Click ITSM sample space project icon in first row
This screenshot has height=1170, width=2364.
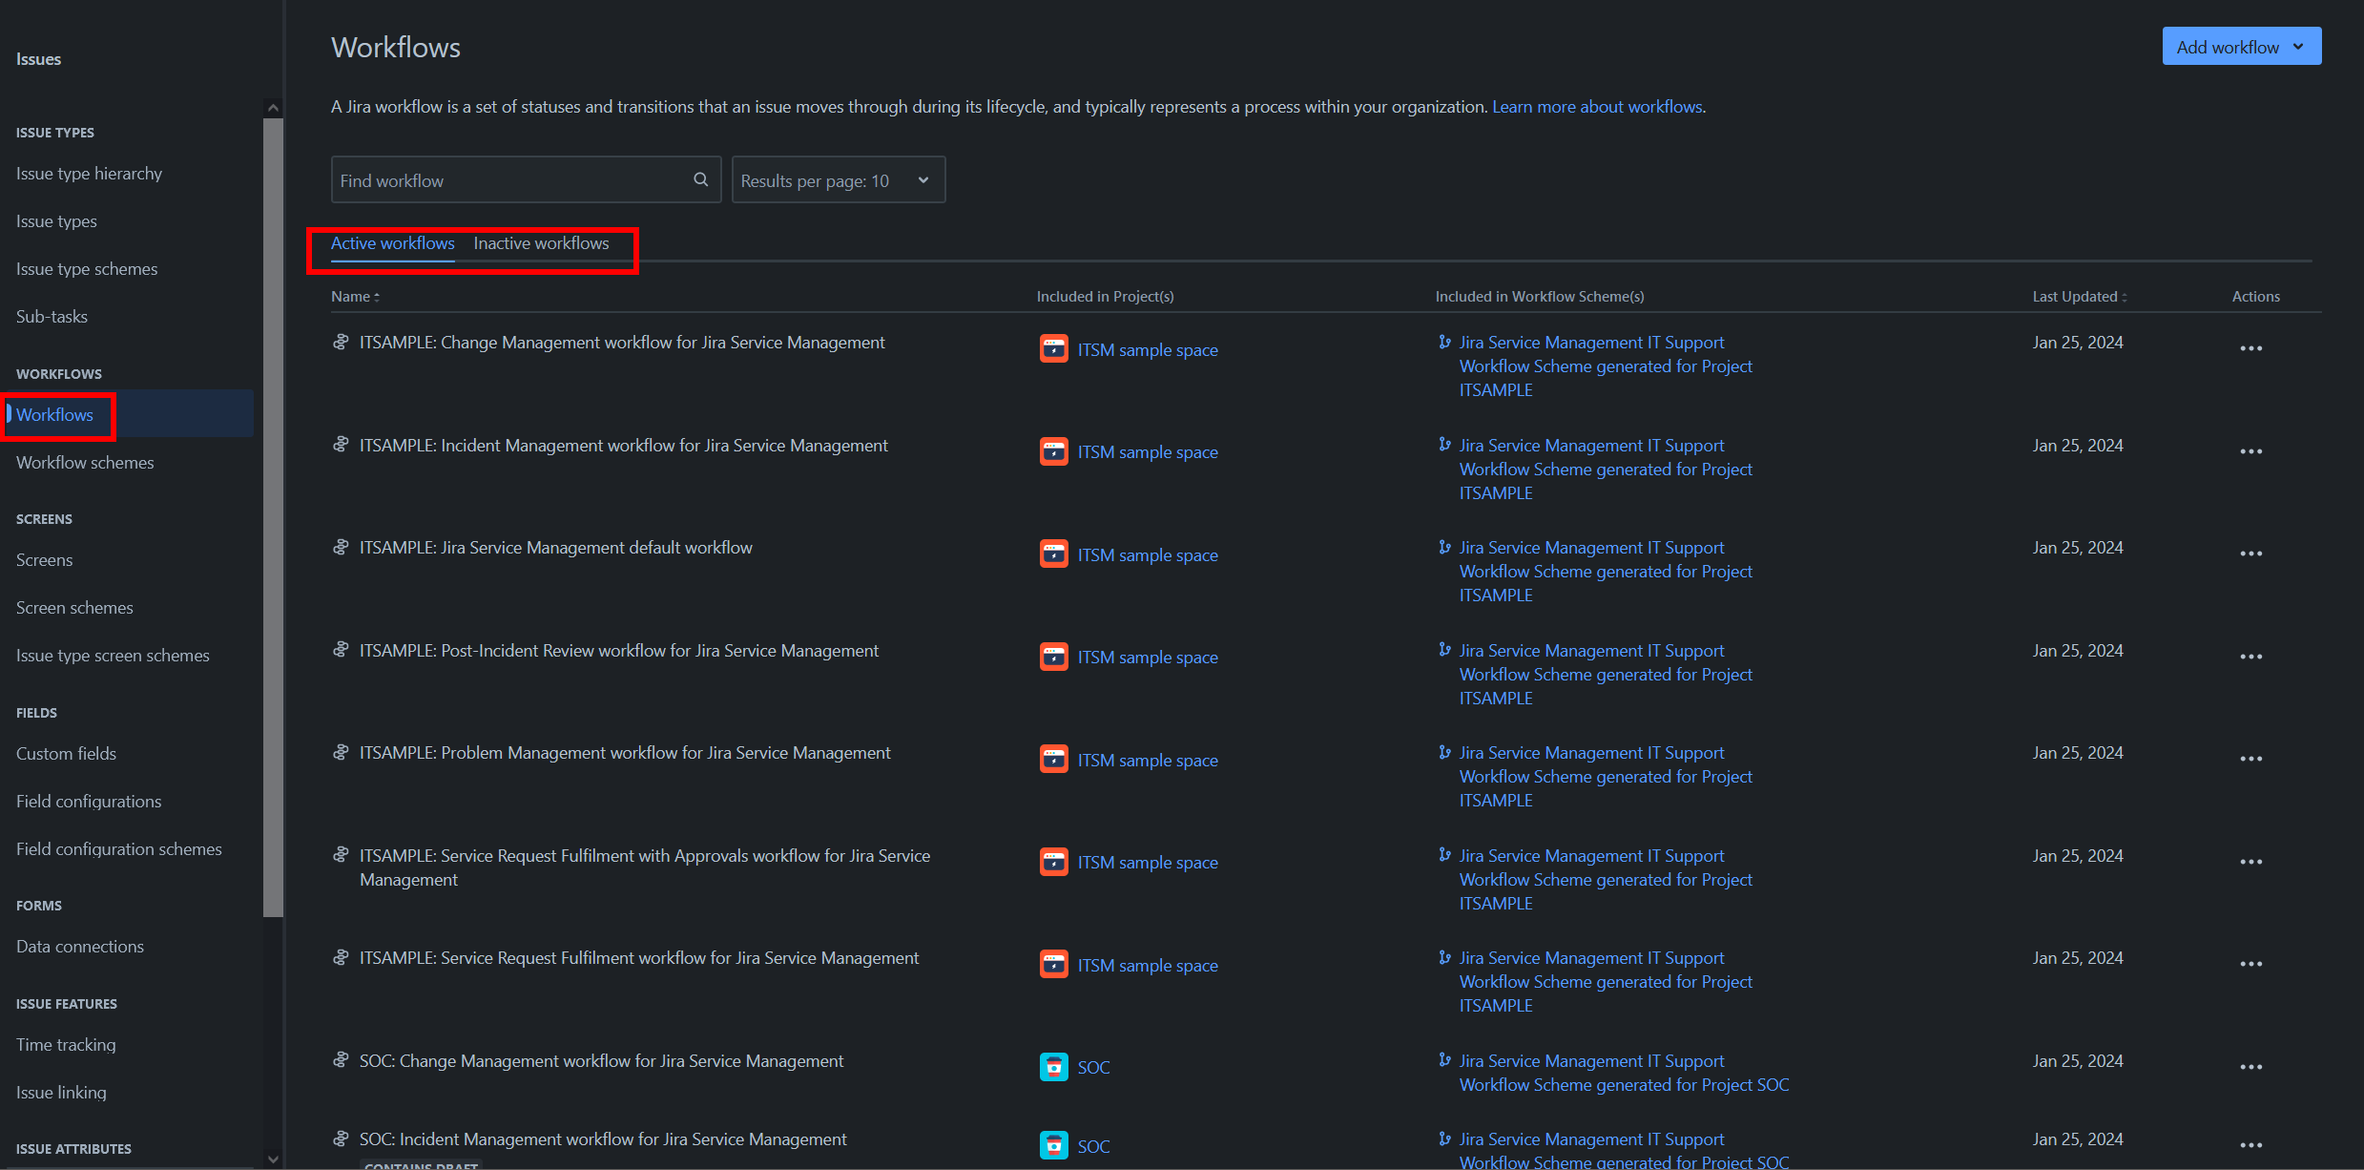(x=1053, y=349)
